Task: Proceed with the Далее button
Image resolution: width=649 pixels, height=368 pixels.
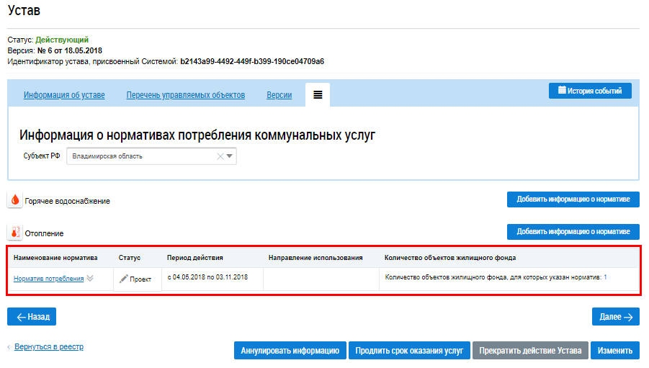Action: 615,317
